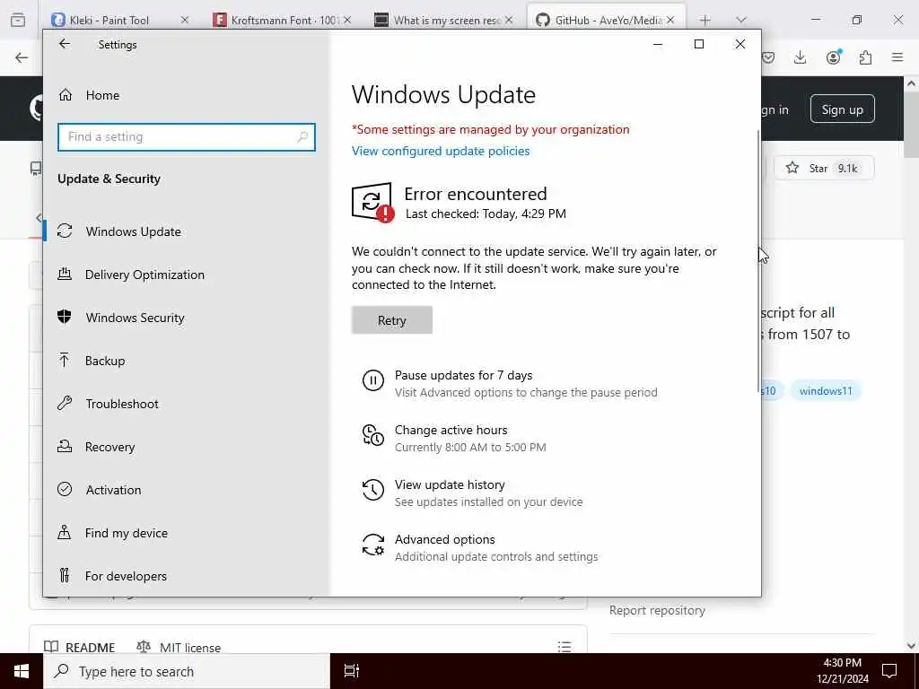
Task: Click the Pocket save icon in Firefox
Action: click(x=768, y=57)
